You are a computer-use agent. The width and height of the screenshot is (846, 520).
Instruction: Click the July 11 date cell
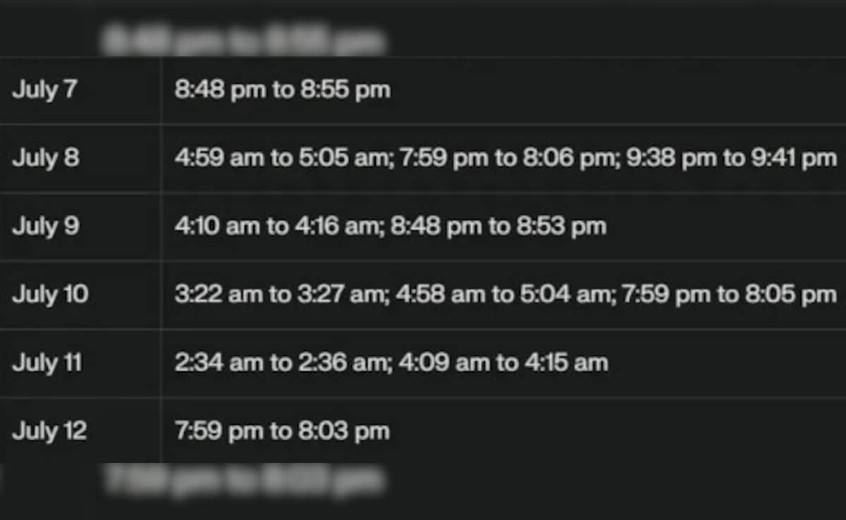point(47,363)
